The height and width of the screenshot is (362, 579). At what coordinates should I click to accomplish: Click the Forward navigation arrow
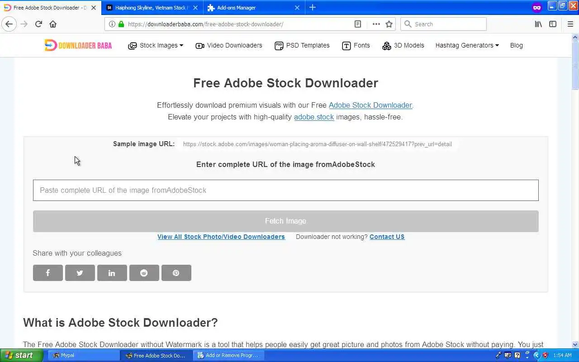[x=24, y=24]
